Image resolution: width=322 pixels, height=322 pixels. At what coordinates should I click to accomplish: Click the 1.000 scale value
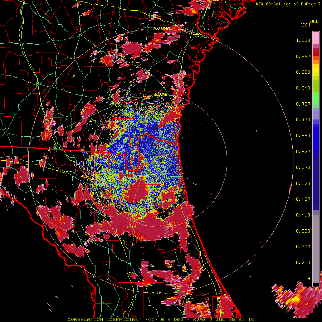click(303, 40)
